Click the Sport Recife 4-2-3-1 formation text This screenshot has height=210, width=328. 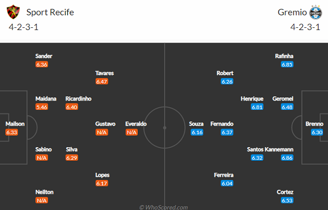[x=24, y=27]
